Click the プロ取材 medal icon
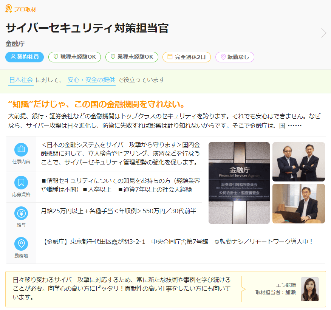The width and height of the screenshot is (331, 310). pos(9,8)
